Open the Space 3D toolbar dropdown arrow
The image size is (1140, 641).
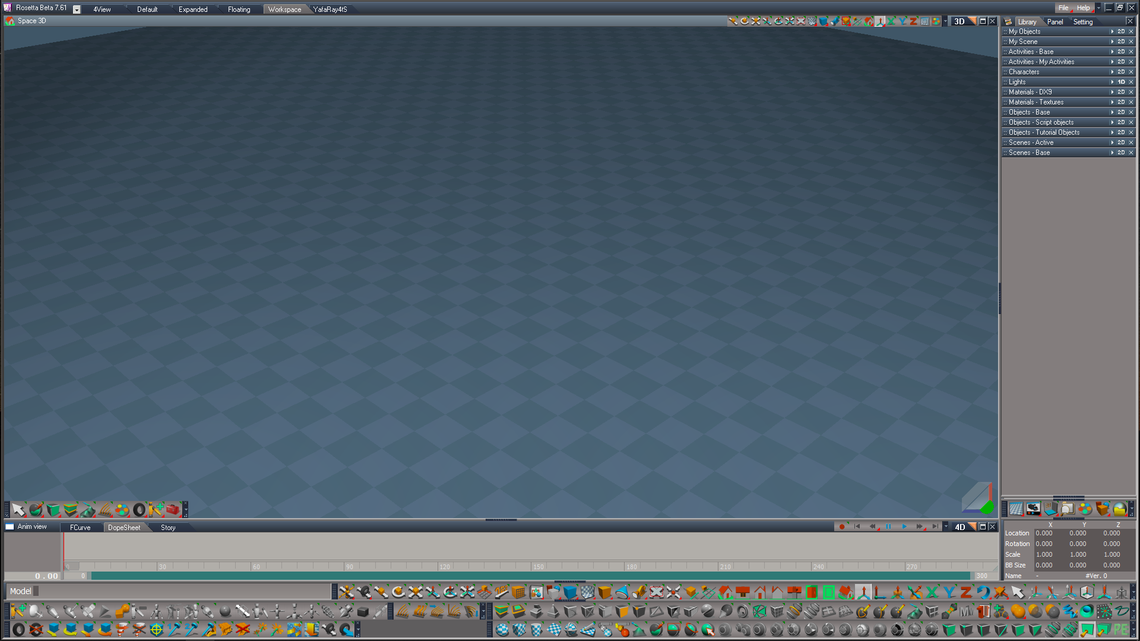tap(945, 21)
